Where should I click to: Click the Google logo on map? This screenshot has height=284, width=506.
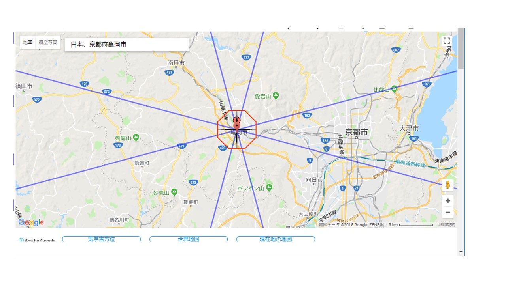(31, 222)
